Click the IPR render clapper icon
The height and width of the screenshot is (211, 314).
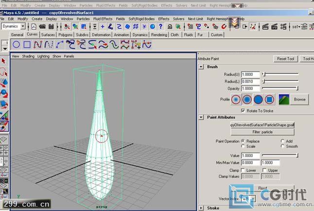pyautogui.click(x=274, y=26)
